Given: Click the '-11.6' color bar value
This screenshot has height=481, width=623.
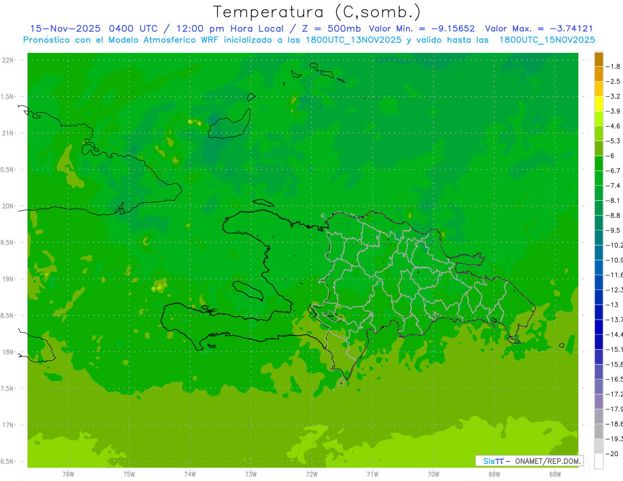Looking at the screenshot, I should [614, 275].
